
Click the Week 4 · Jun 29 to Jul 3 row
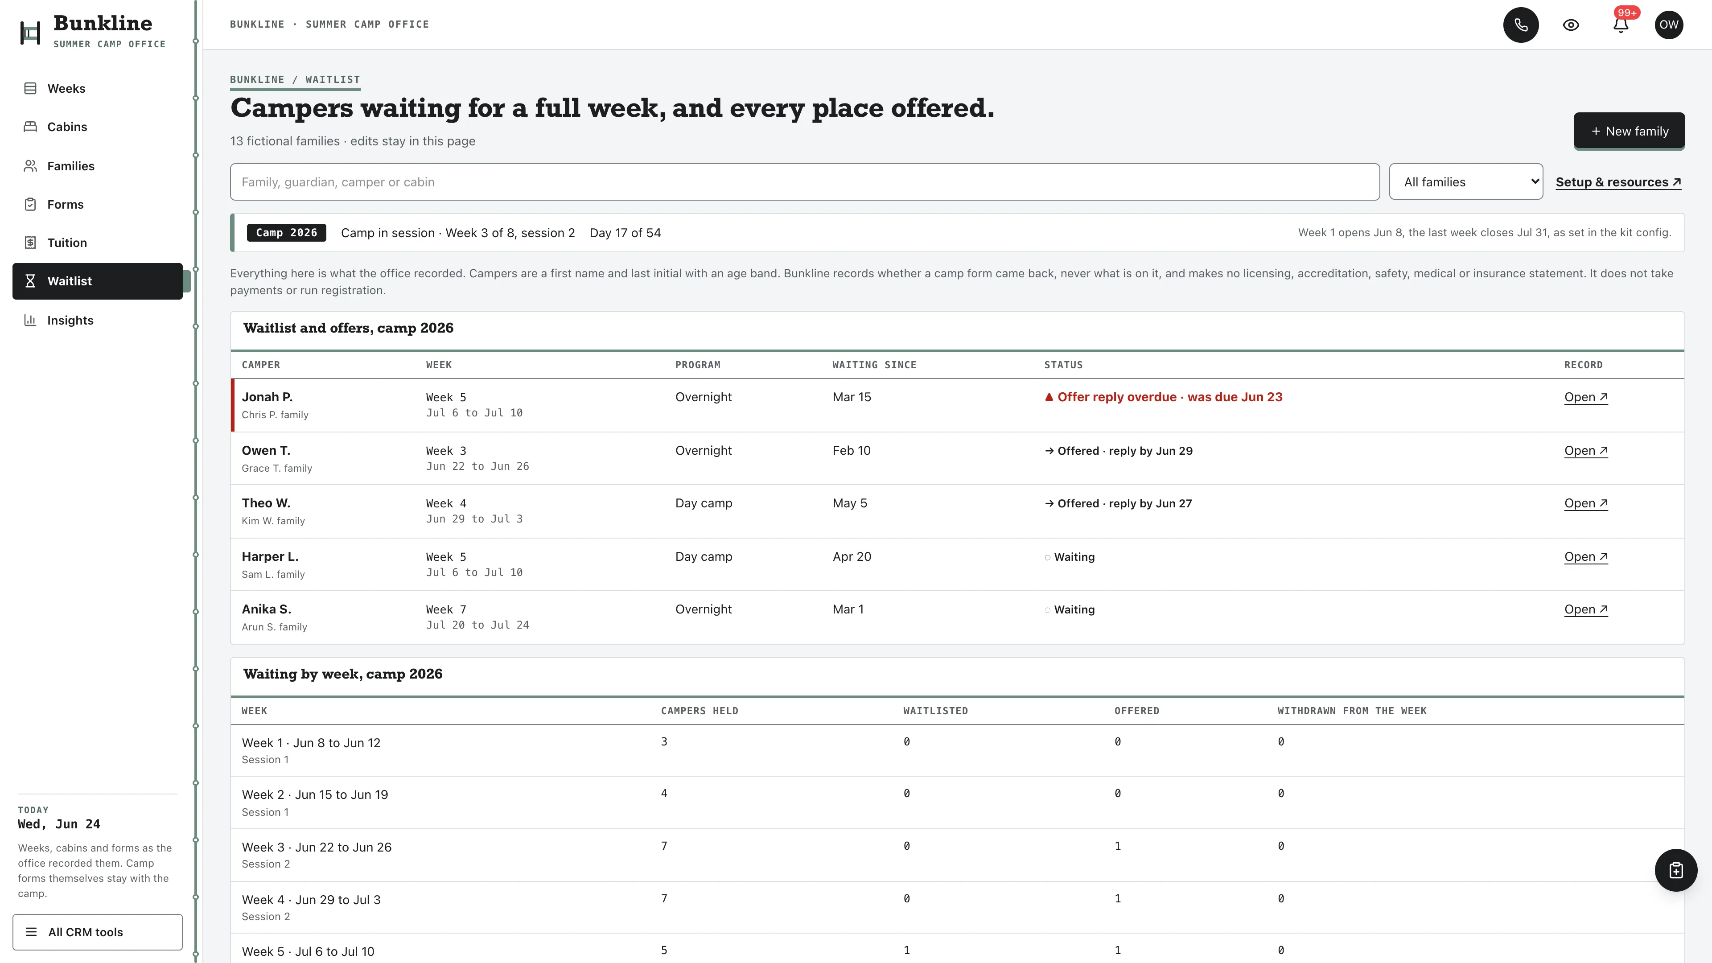coord(957,907)
